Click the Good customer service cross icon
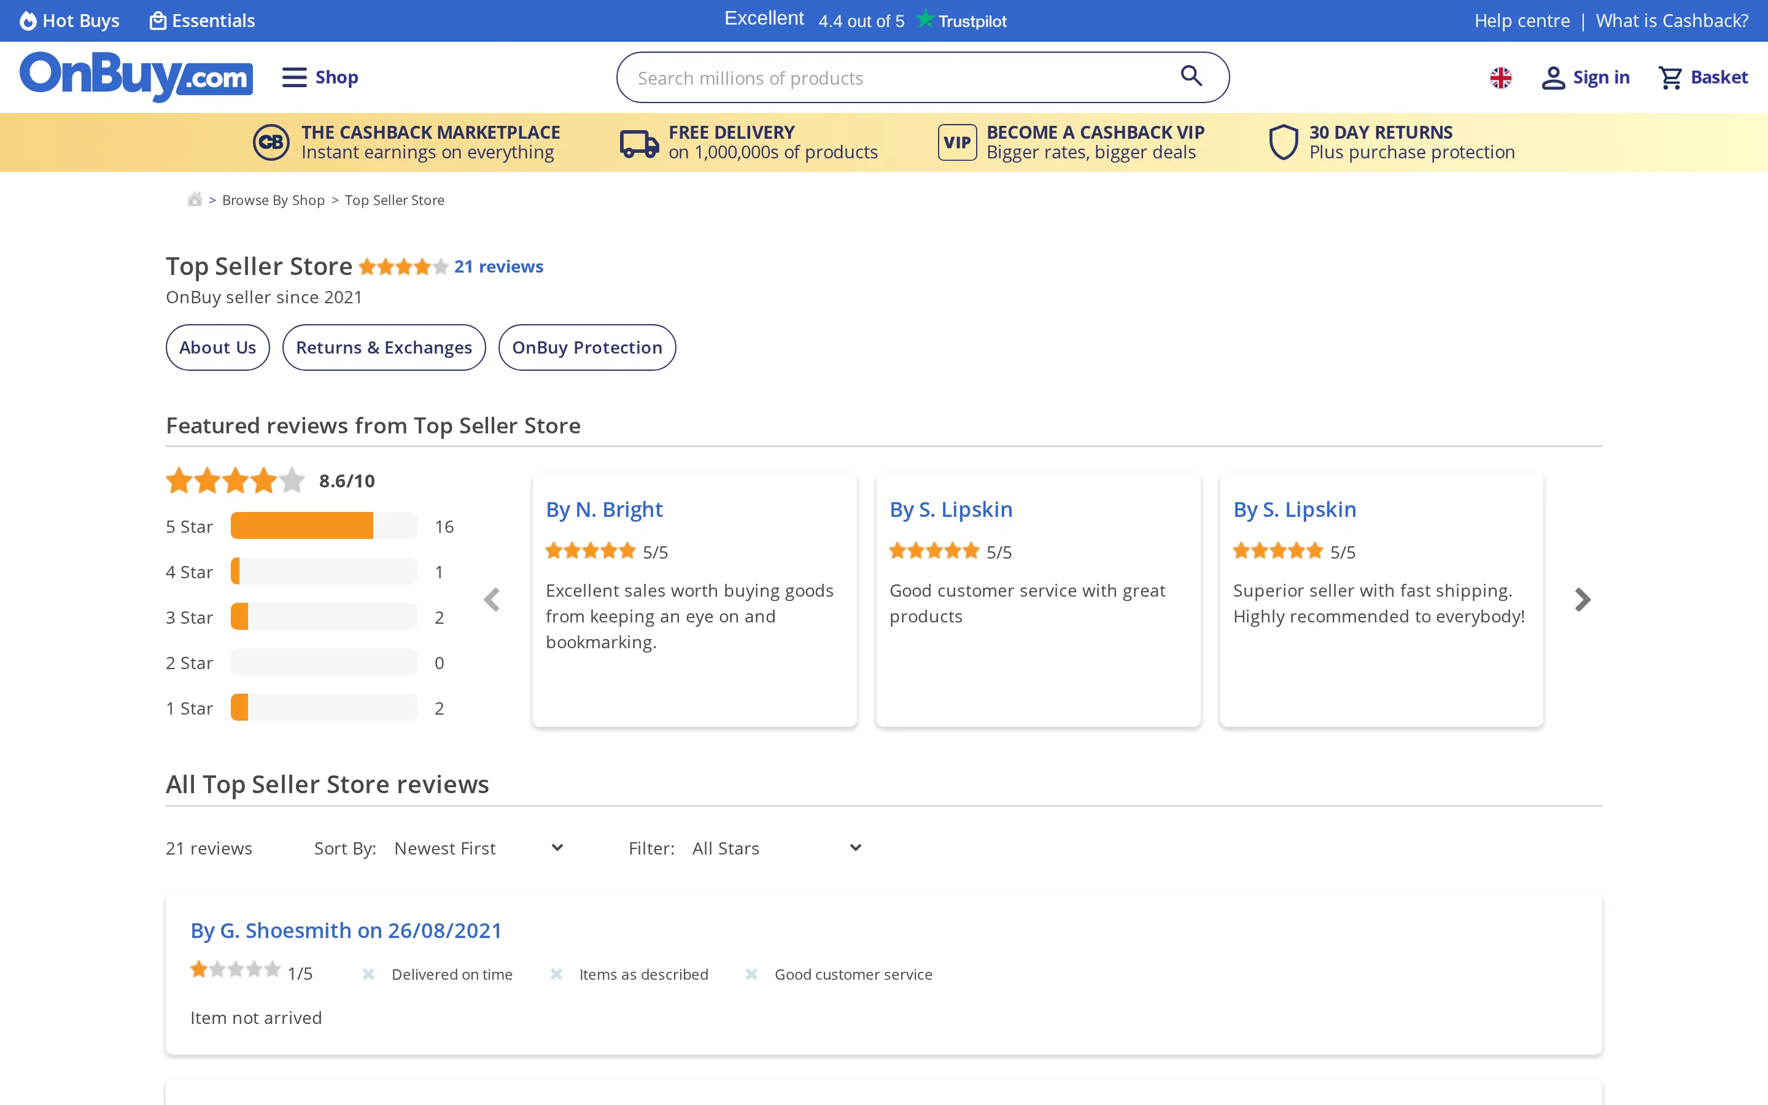 click(751, 974)
